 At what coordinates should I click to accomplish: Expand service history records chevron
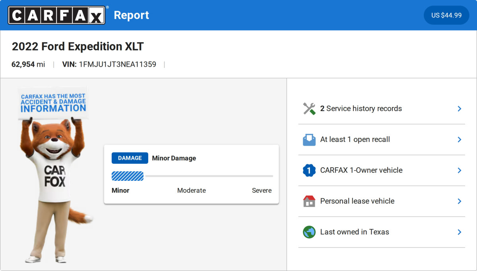pos(459,108)
